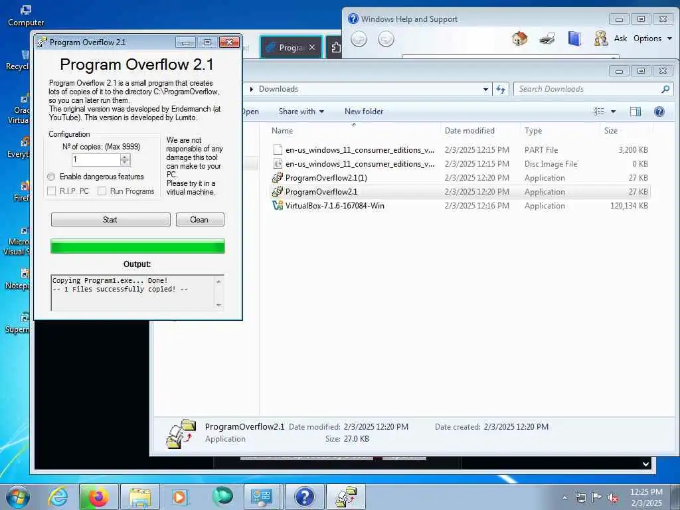Image resolution: width=680 pixels, height=510 pixels.
Task: Click the Help back navigation arrow
Action: pos(359,39)
